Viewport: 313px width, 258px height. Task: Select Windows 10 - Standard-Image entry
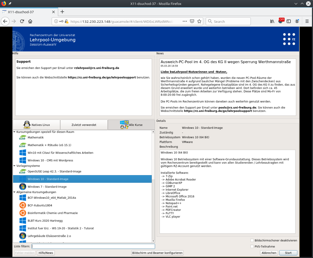[82, 179]
